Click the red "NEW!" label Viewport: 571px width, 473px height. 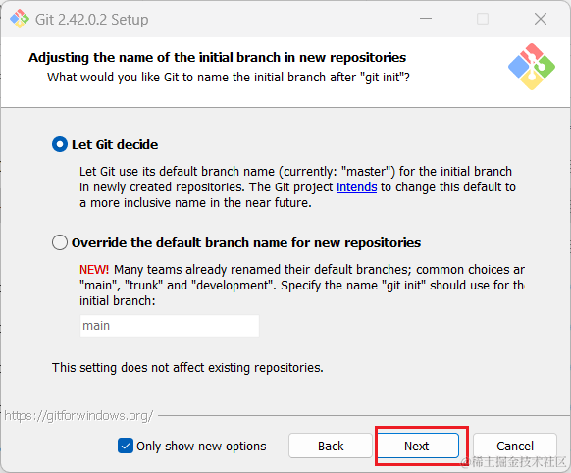click(x=94, y=270)
